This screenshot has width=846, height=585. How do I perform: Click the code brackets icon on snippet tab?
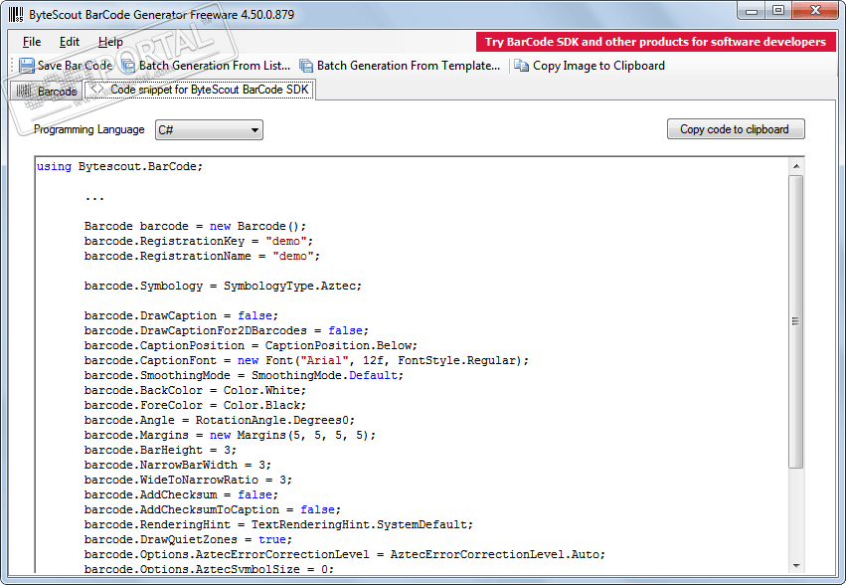(x=97, y=89)
